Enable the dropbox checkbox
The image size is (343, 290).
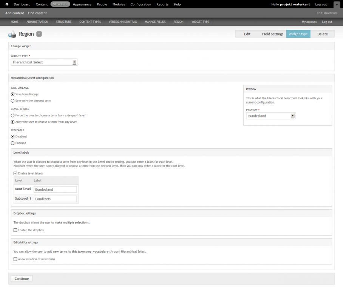[15, 230]
